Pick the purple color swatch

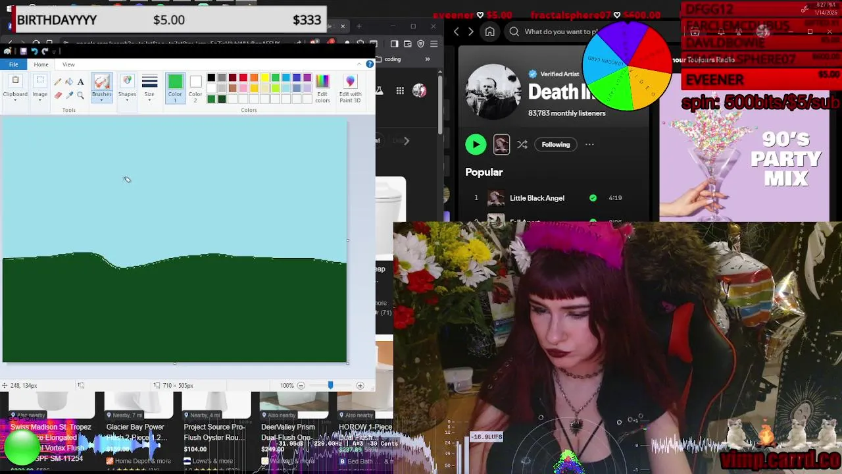[x=307, y=78]
